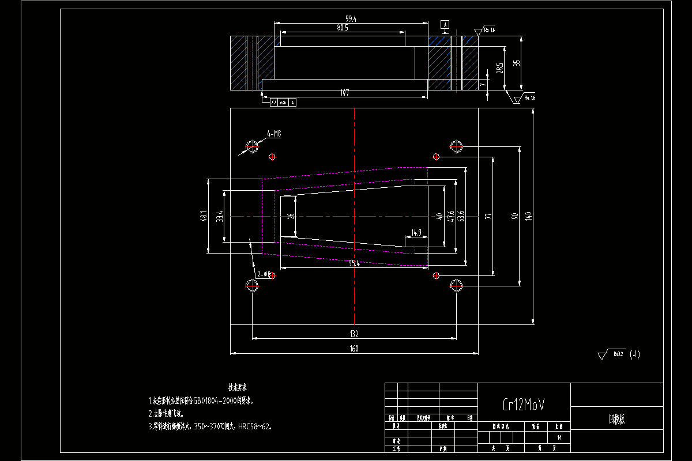
Task: Select the 140 overall height dimension
Action: coord(528,216)
